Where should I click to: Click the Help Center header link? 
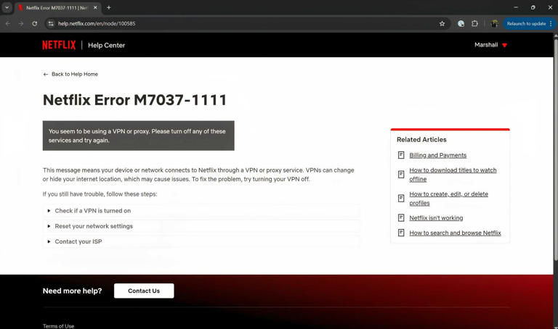pyautogui.click(x=106, y=45)
